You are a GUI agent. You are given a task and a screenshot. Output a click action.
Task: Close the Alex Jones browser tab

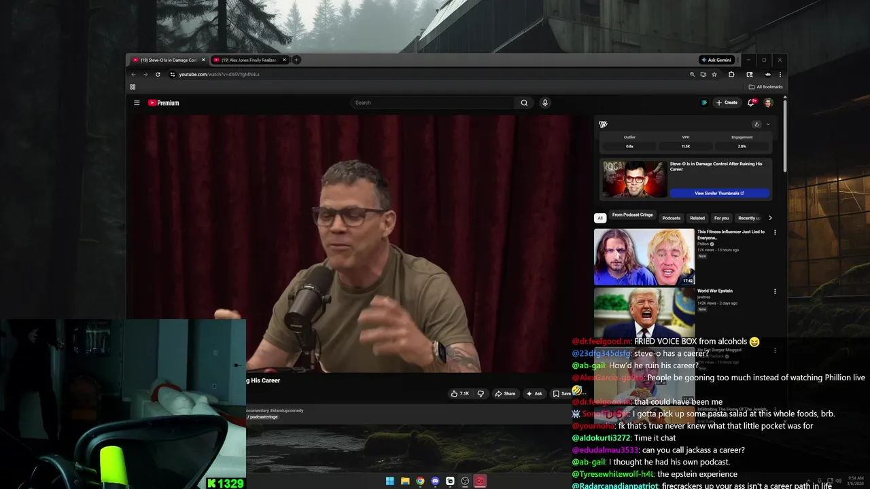(284, 60)
